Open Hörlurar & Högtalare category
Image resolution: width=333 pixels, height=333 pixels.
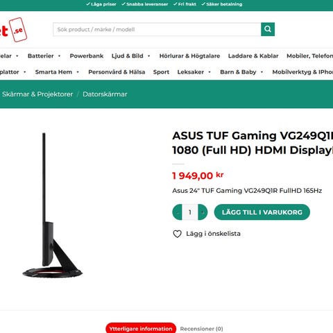[x=189, y=56]
